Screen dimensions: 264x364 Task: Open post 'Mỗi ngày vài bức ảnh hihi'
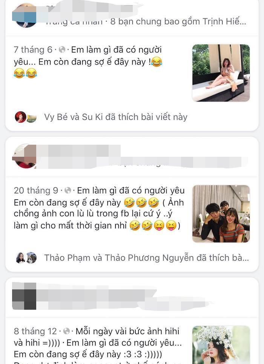click(127, 331)
